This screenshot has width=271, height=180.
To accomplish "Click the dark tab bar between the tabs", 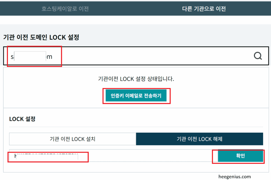I will 135,9.
